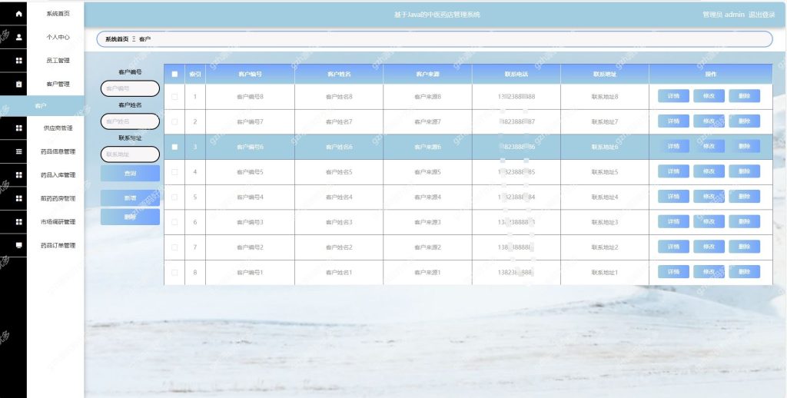
Task: Click 修改 for row 客户编号8
Action: tap(709, 96)
